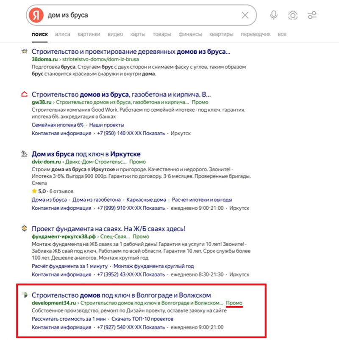Click the 'Промо' label on фундамент-иркутск38.рф result
The height and width of the screenshot is (340, 339).
pos(141,236)
